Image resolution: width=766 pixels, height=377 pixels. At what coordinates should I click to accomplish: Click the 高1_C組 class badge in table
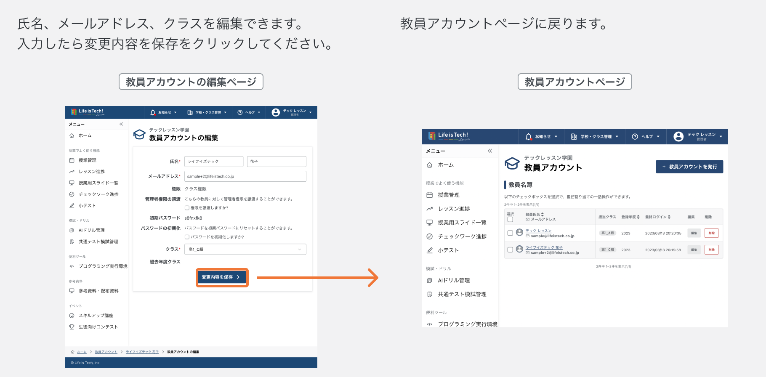click(607, 250)
